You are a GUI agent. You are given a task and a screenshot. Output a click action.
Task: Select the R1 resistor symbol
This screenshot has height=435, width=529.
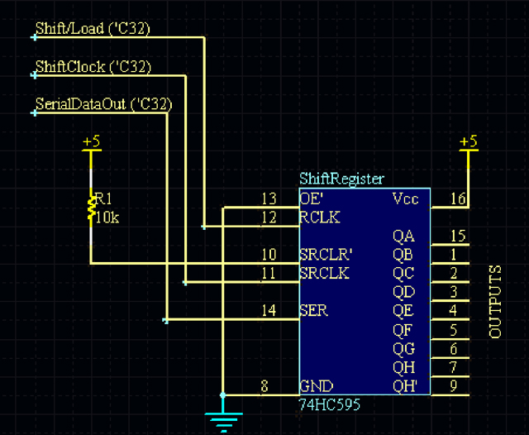91,208
